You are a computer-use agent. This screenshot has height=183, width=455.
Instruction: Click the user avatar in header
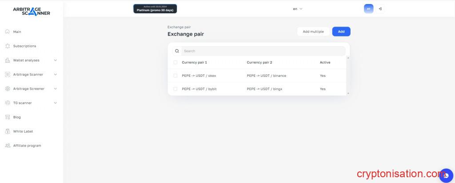368,8
